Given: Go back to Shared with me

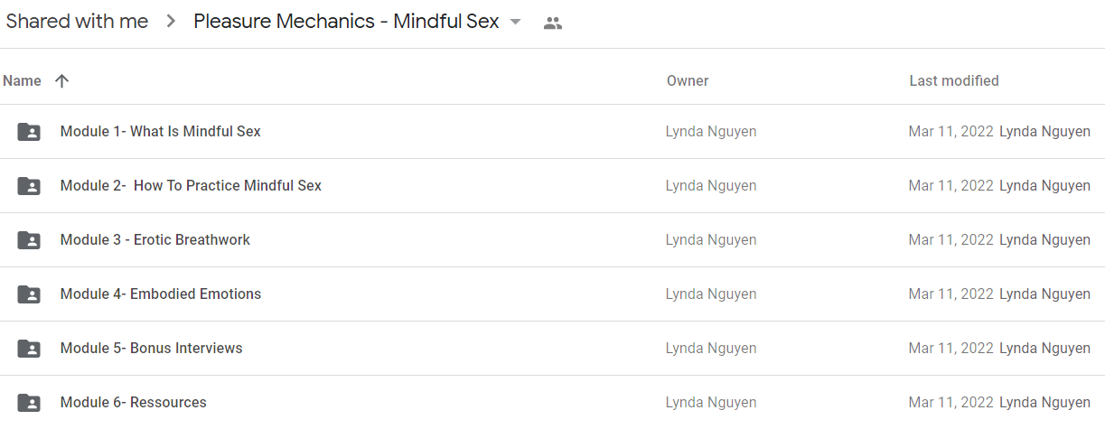Looking at the screenshot, I should (x=77, y=22).
